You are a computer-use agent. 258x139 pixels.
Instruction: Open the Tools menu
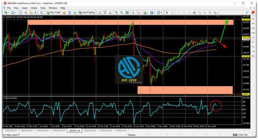(43, 8)
